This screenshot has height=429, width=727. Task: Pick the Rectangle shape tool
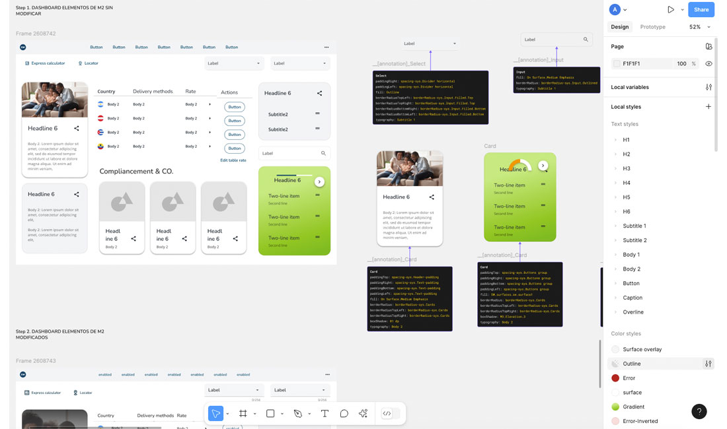tap(270, 414)
